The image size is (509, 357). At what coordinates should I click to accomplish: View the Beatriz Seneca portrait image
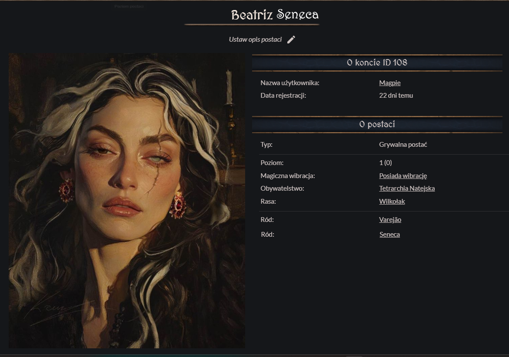click(x=127, y=201)
